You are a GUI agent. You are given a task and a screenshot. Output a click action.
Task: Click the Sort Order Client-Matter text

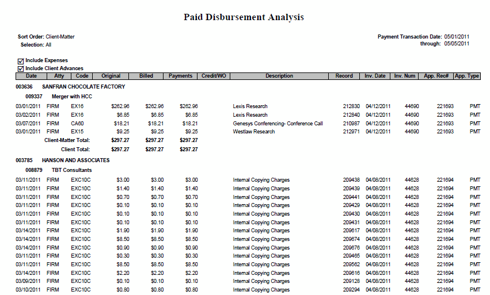click(46, 37)
